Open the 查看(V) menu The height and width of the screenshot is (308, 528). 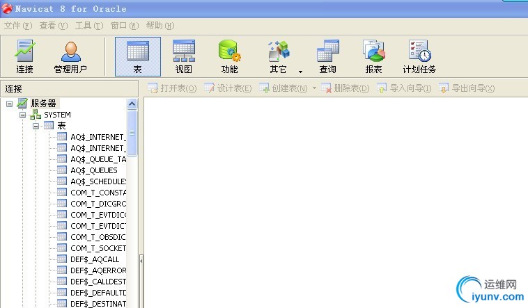point(54,26)
